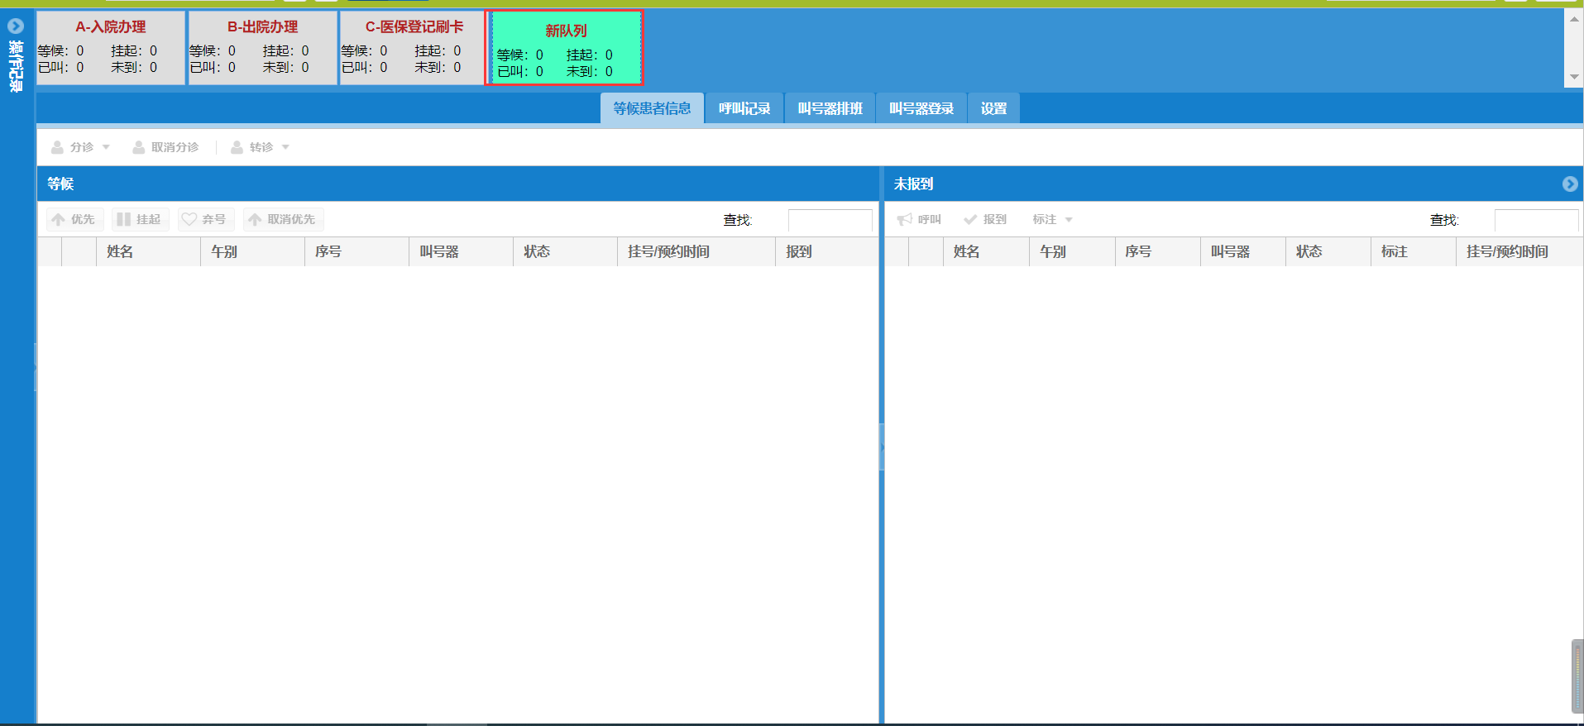Expand the 标注 dropdown arrow
The width and height of the screenshot is (1584, 726).
point(1069,220)
